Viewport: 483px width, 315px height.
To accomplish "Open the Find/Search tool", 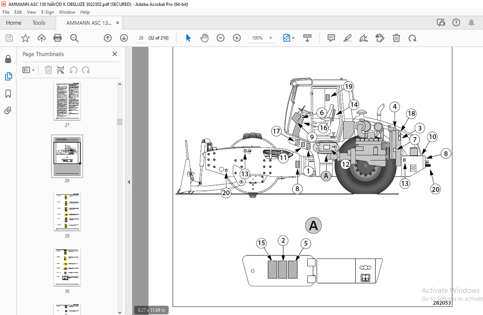I will [74, 38].
